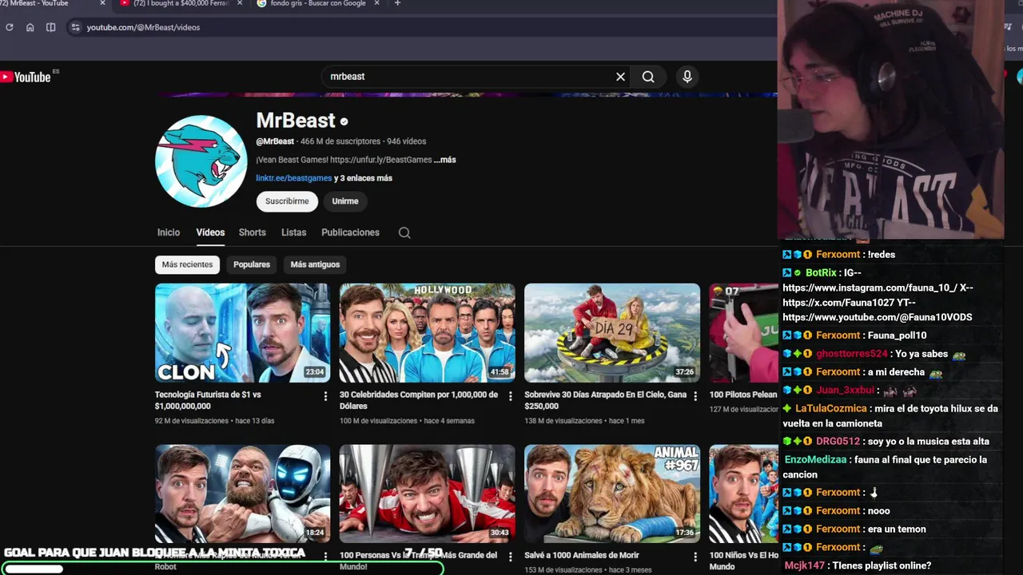Open the Listas channel tab
The image size is (1023, 575).
tap(293, 232)
